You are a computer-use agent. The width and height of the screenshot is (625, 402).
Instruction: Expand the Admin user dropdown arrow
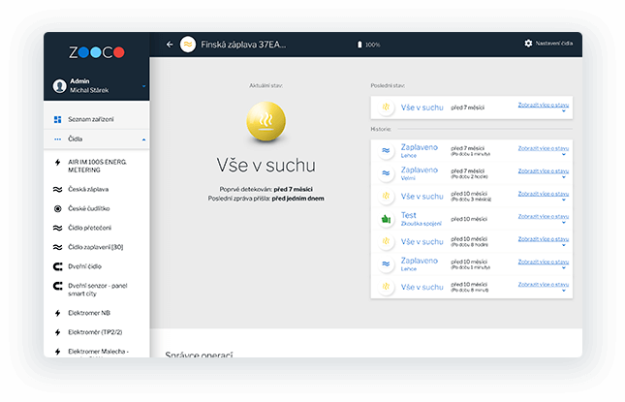(143, 86)
